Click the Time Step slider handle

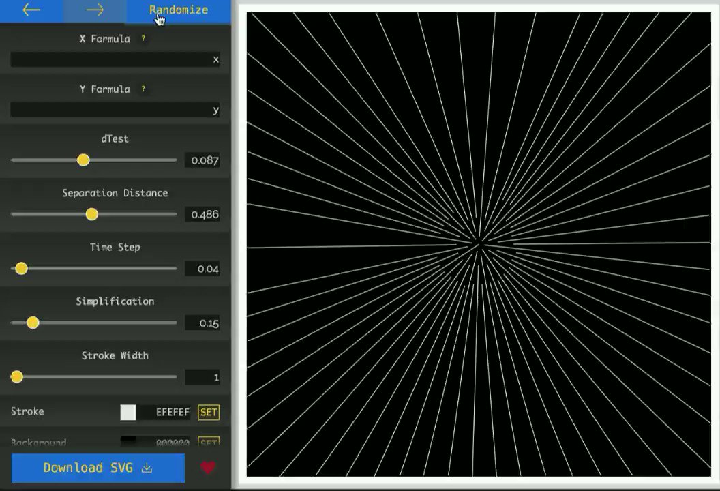21,268
